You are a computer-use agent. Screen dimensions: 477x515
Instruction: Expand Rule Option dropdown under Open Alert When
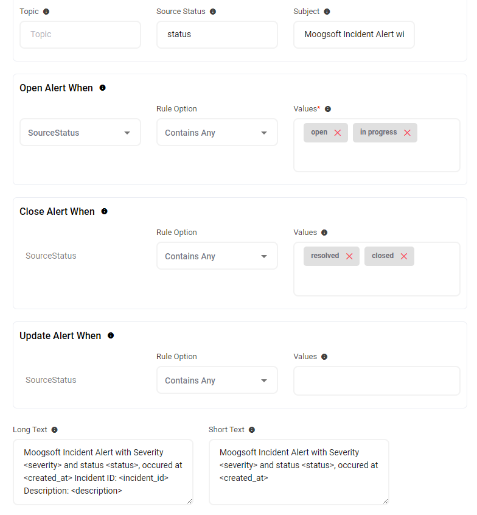(217, 133)
